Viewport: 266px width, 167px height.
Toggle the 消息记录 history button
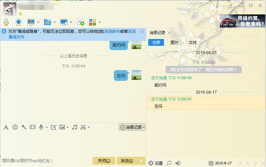(x=132, y=127)
